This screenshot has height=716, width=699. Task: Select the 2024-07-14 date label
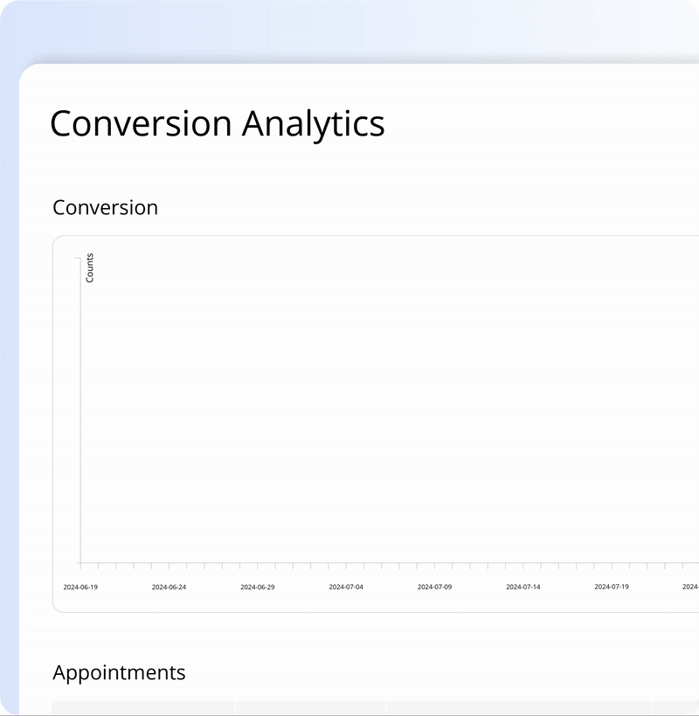coord(523,587)
